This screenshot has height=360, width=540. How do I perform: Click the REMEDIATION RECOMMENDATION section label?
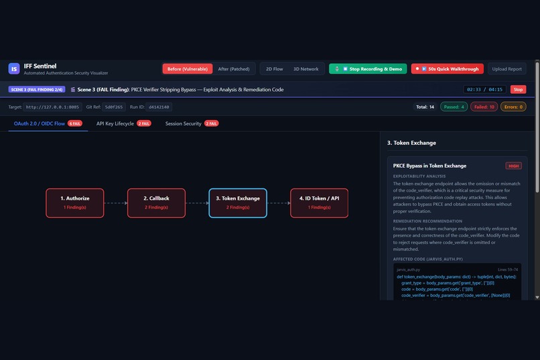(427, 221)
